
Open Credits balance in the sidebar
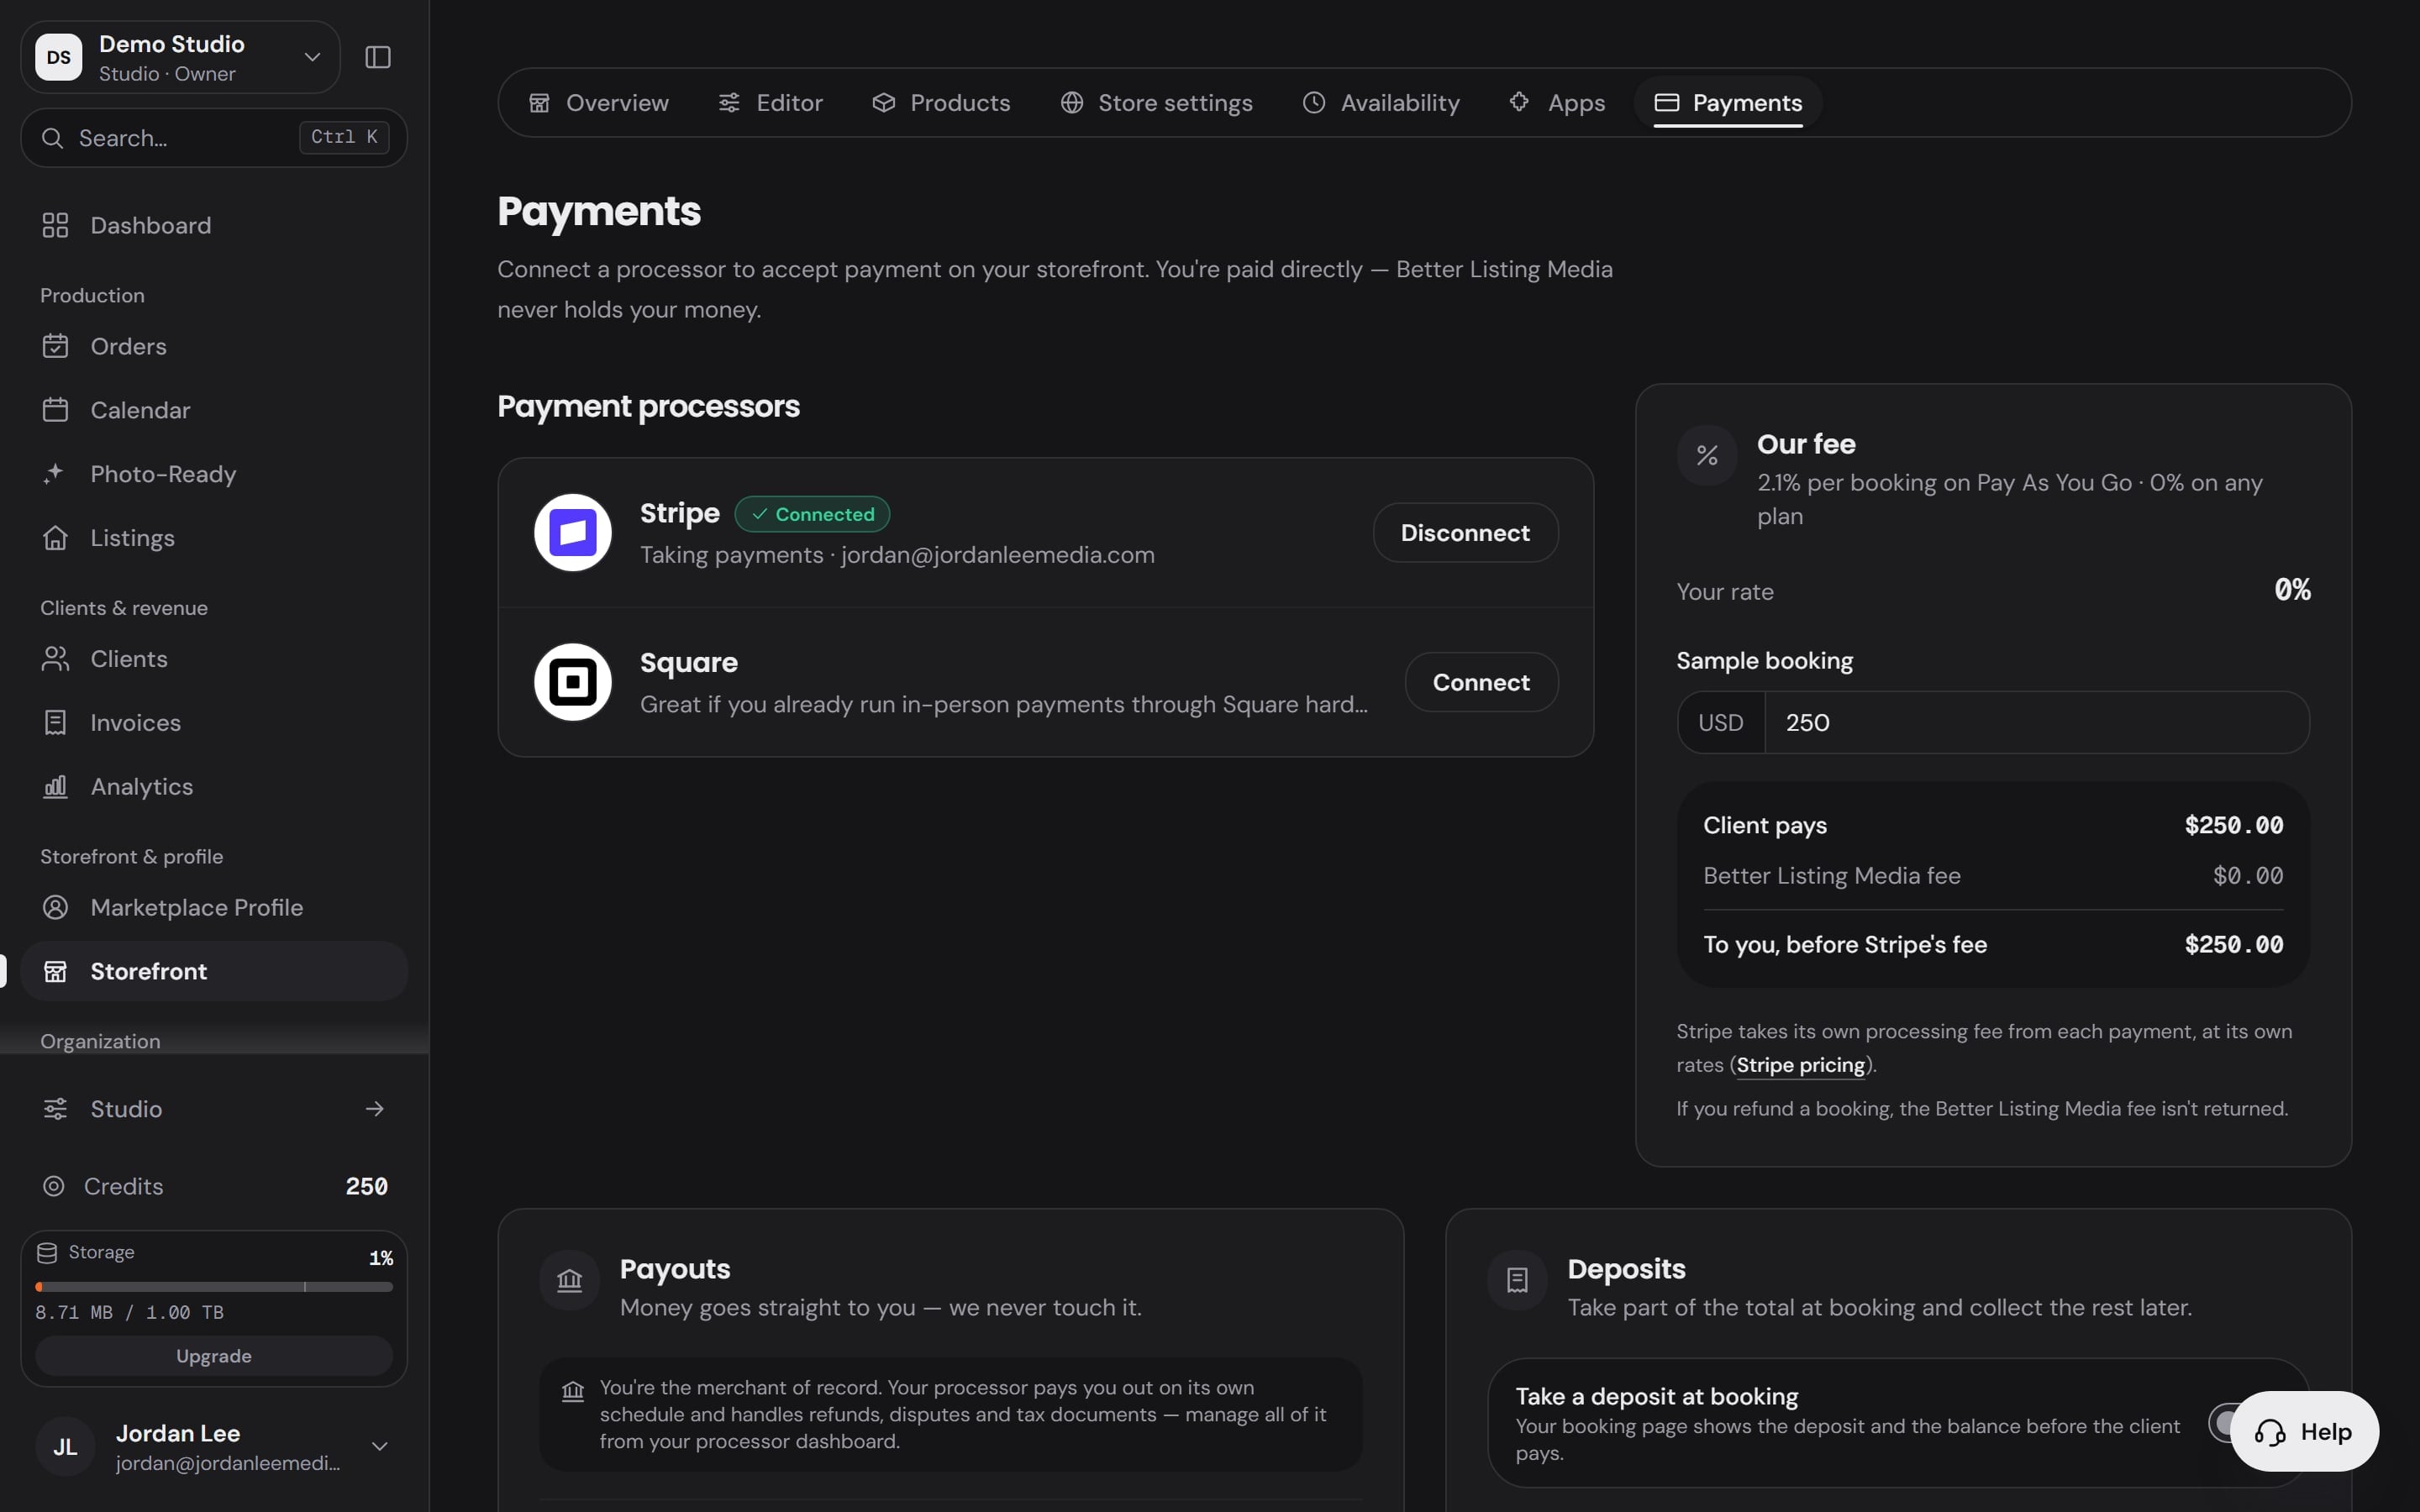(214, 1187)
